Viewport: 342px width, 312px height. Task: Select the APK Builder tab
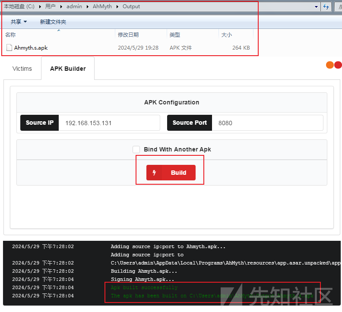click(x=68, y=69)
